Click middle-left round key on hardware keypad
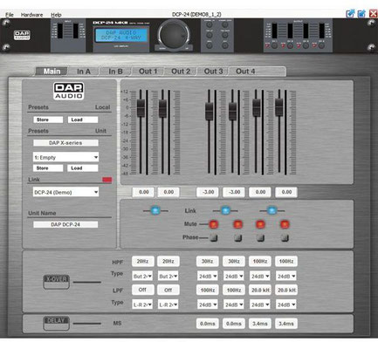The image size is (378, 349). (210, 35)
